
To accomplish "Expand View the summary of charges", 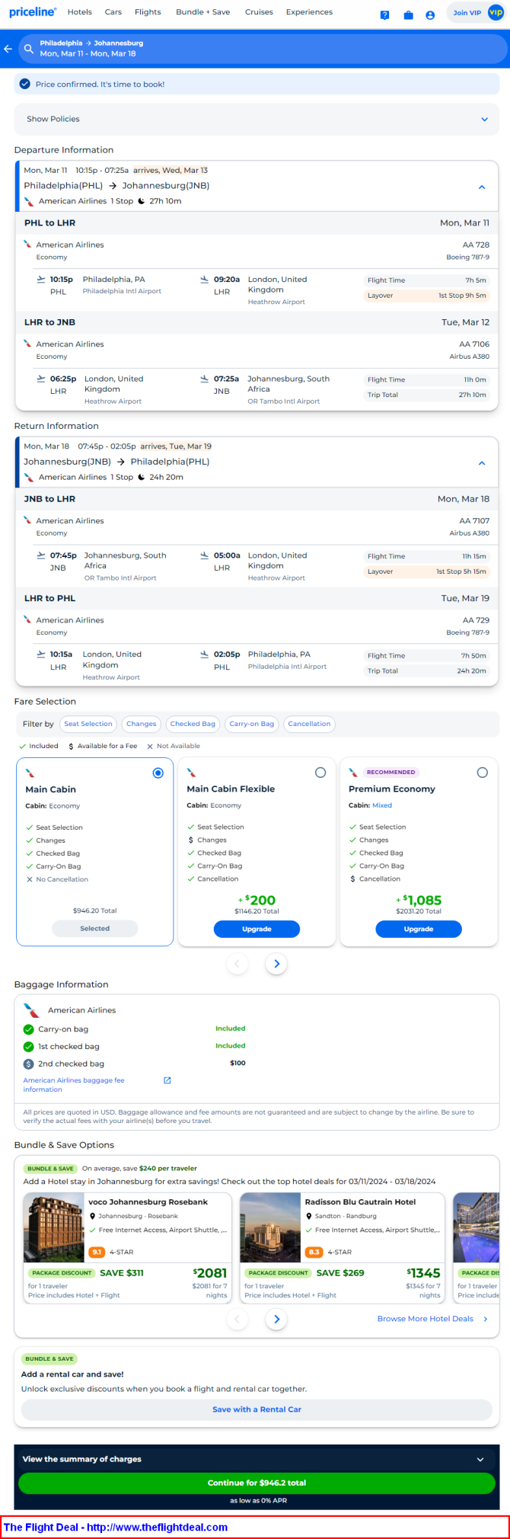I will pos(257,1459).
